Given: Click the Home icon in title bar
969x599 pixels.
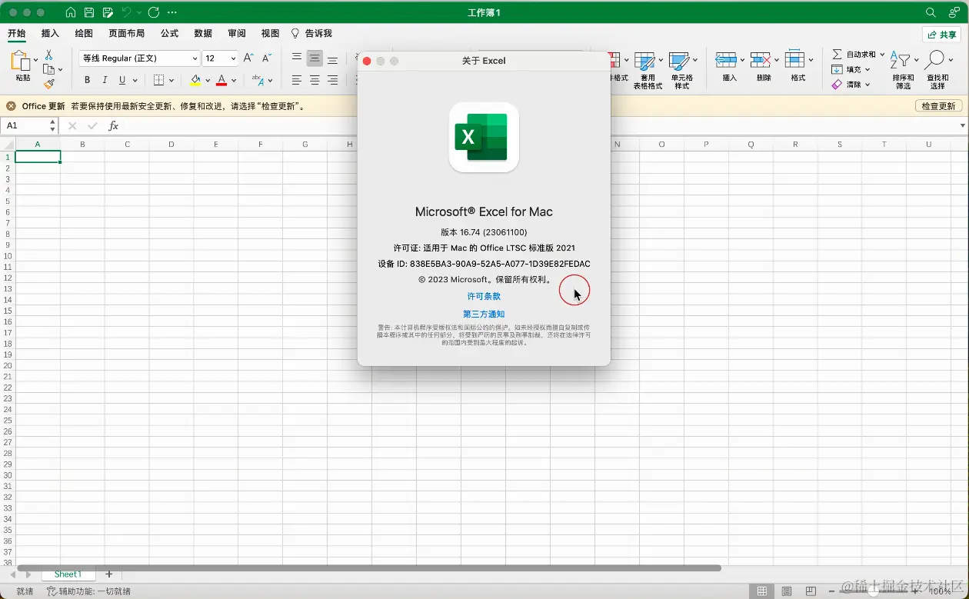Looking at the screenshot, I should (71, 12).
